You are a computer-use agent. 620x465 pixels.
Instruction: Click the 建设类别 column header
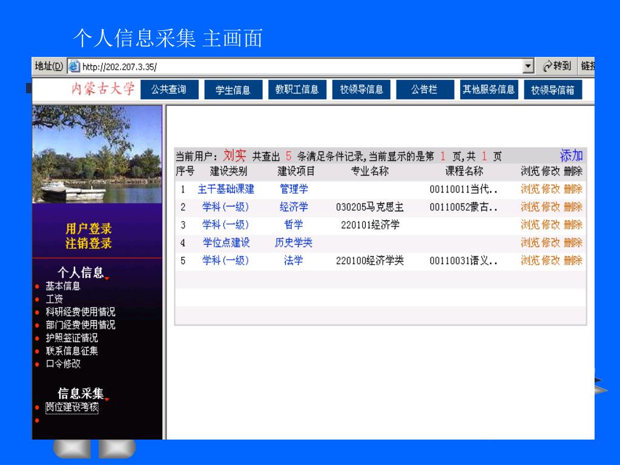[x=228, y=171]
